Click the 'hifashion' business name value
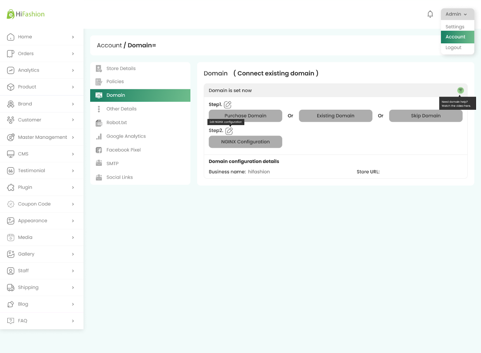481x353 pixels. click(x=259, y=172)
